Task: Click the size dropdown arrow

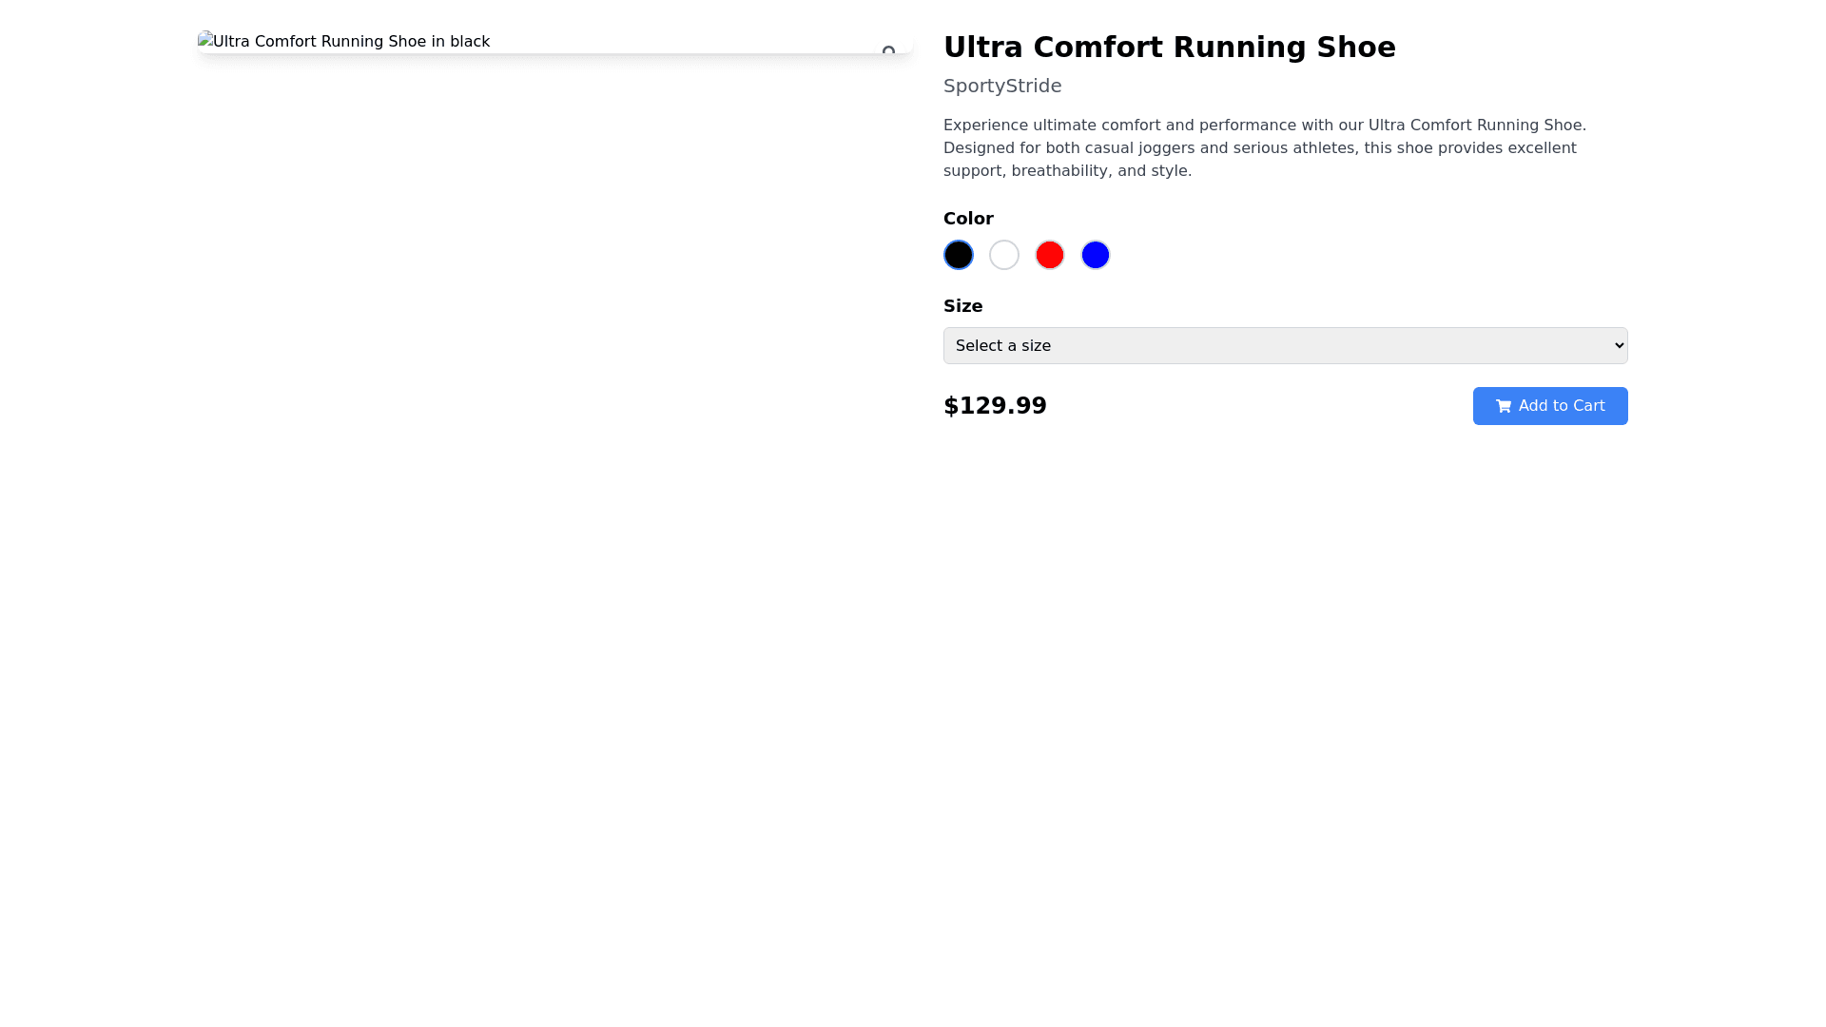Action: pos(1620,345)
